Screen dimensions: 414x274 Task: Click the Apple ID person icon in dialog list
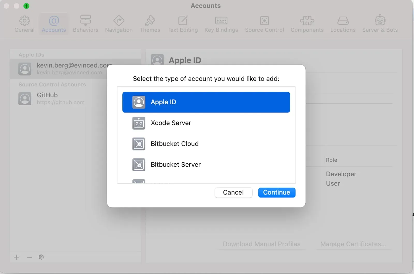(139, 102)
